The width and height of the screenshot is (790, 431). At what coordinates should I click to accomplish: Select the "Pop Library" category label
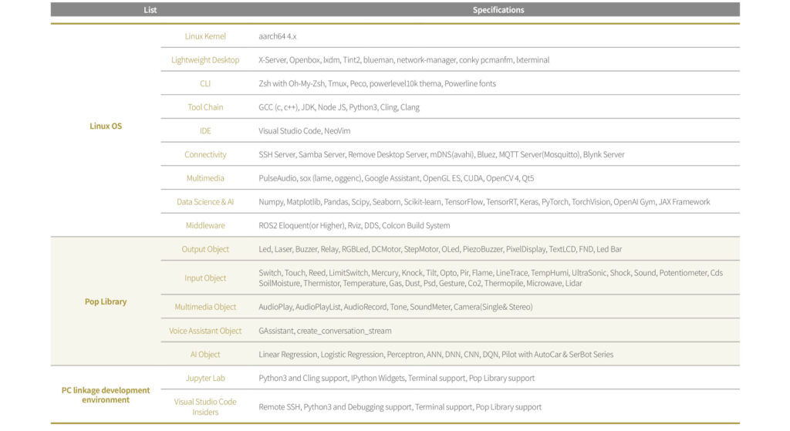(106, 301)
